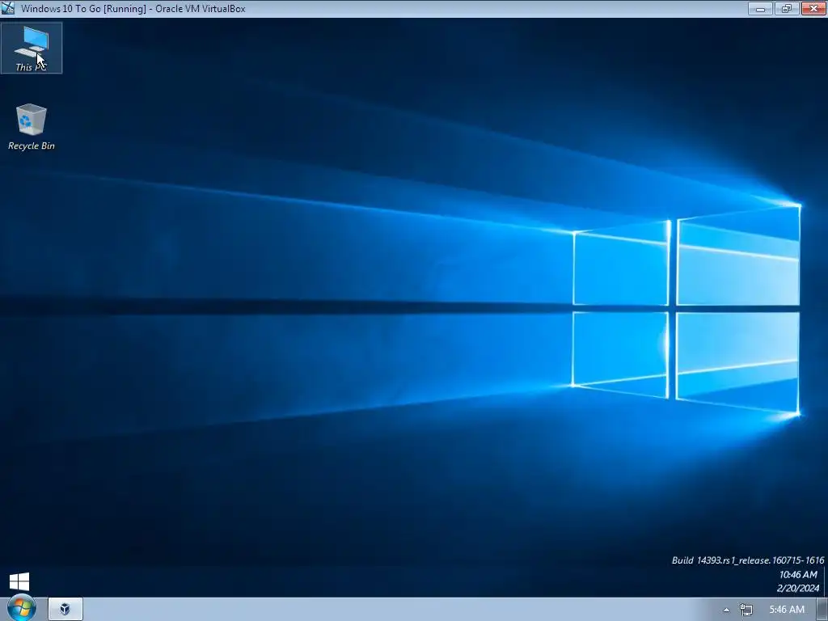The height and width of the screenshot is (621, 828).
Task: Restore down the VirtualBox window
Action: (787, 8)
